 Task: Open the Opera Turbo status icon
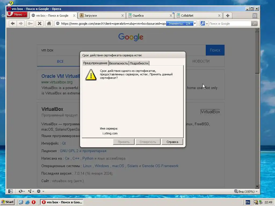39,191
